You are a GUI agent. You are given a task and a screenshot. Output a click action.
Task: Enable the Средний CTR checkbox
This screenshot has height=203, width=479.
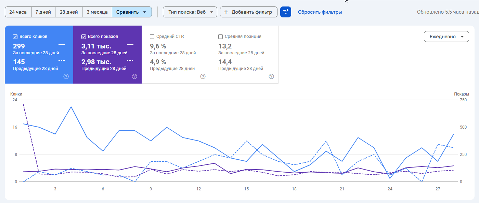tap(152, 37)
